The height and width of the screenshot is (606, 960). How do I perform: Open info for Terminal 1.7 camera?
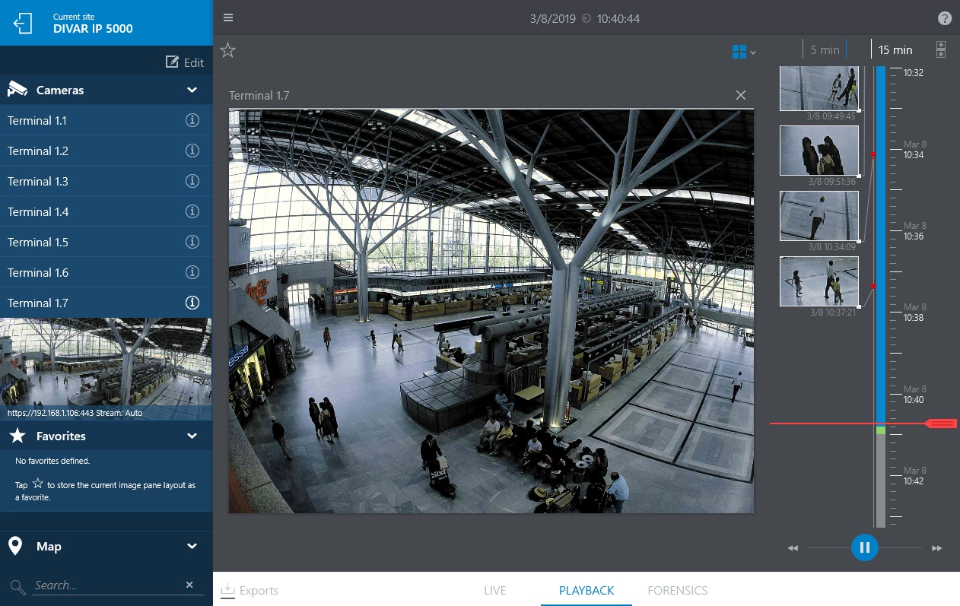[x=192, y=303]
